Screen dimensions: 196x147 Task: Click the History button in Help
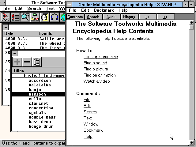point(129,17)
